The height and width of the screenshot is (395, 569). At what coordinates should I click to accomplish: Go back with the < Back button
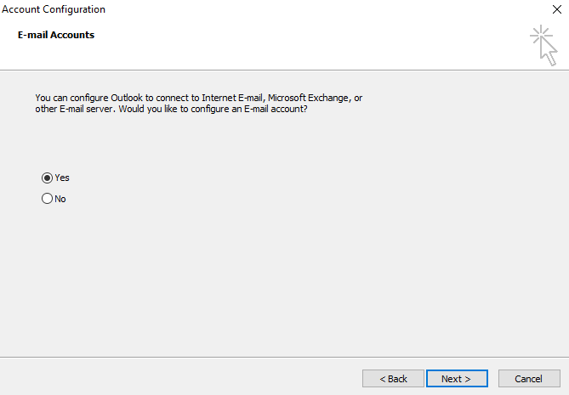393,378
